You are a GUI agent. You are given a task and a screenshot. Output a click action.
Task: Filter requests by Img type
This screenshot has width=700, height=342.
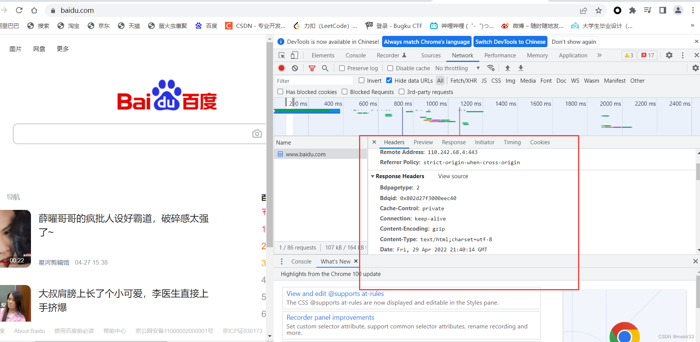(x=510, y=81)
